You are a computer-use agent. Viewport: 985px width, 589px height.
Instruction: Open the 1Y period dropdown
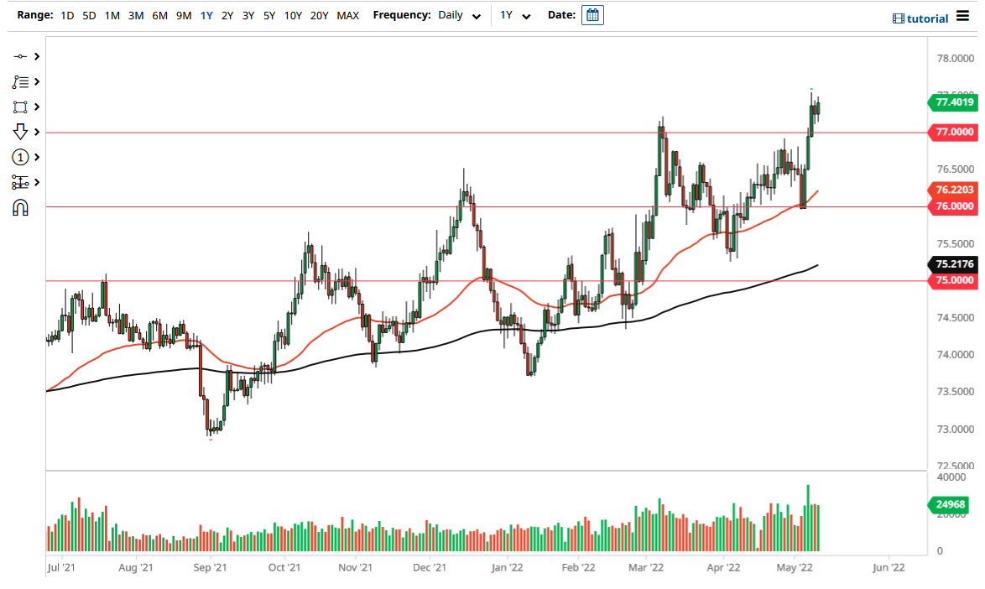pos(515,15)
